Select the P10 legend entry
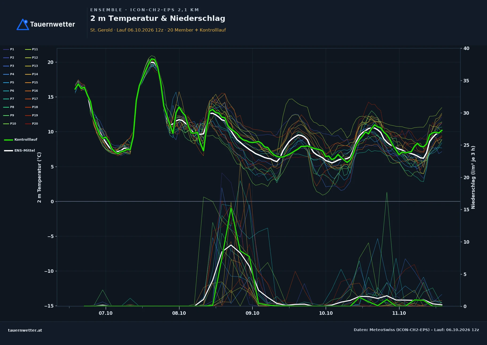The height and width of the screenshot is (345, 487). 10,124
